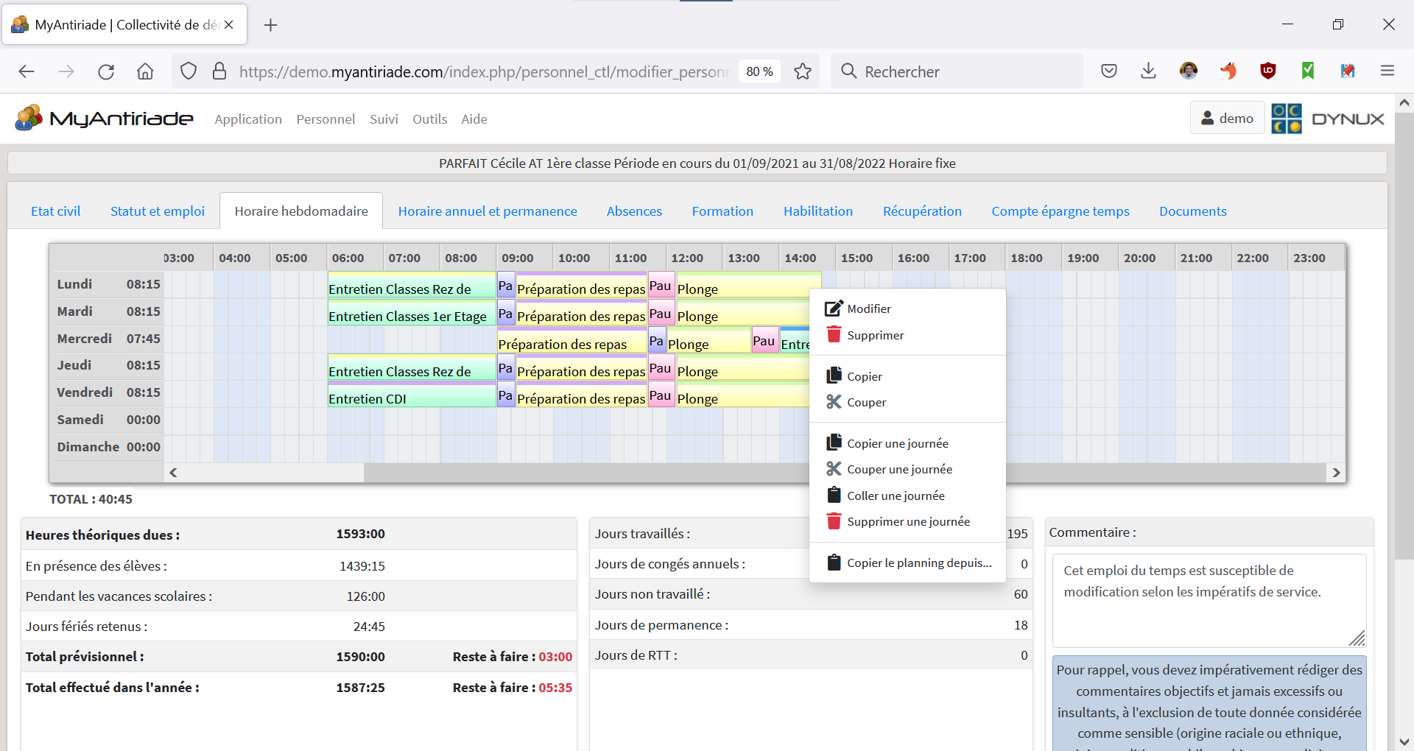Open the uBlock Origin shield extension icon

coord(1267,71)
